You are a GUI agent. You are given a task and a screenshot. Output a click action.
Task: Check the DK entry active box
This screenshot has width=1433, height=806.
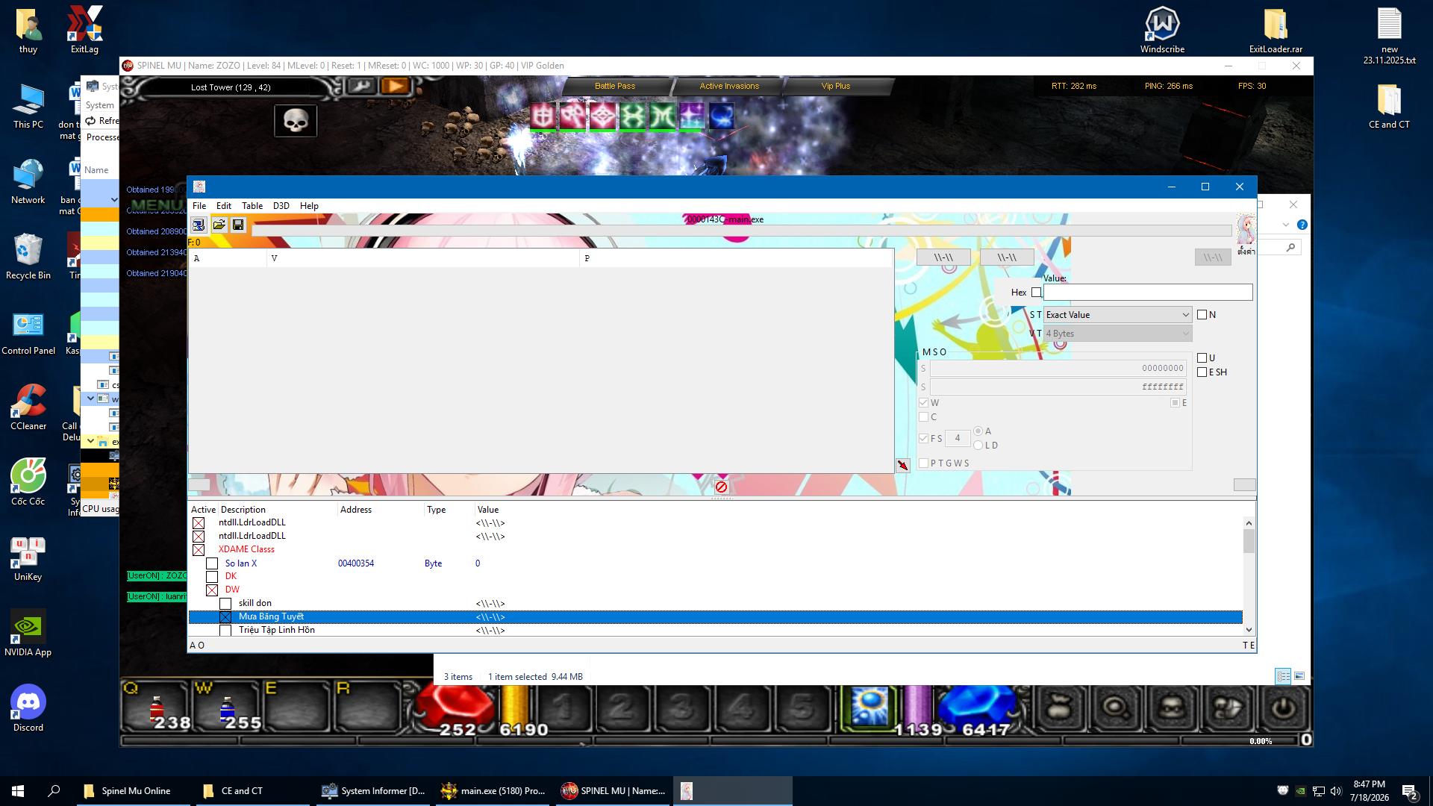[212, 577]
